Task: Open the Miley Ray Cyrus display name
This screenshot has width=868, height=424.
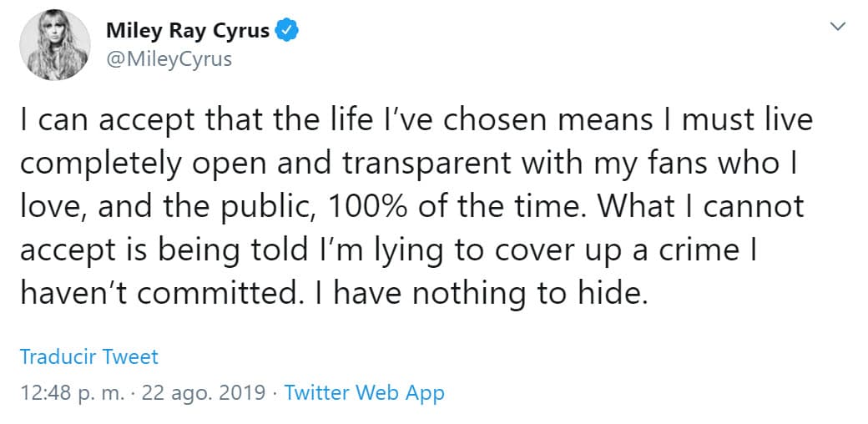Action: [188, 31]
